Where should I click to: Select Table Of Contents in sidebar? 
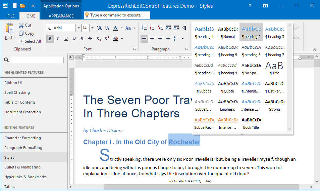click(x=20, y=102)
